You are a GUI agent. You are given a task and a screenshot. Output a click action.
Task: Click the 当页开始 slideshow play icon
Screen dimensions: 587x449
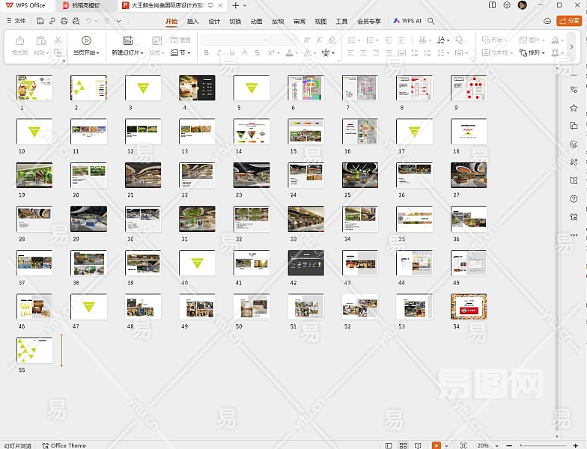pos(86,40)
